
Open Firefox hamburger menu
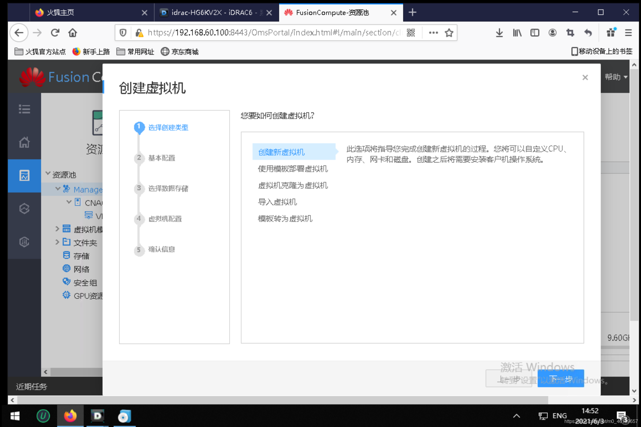pos(628,33)
